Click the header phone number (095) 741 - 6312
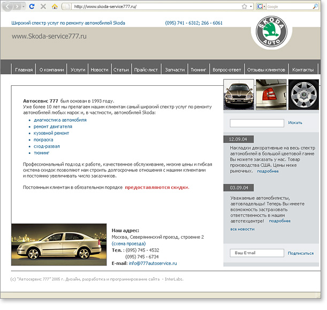Image resolution: width=327 pixels, height=310 pixels. [182, 23]
